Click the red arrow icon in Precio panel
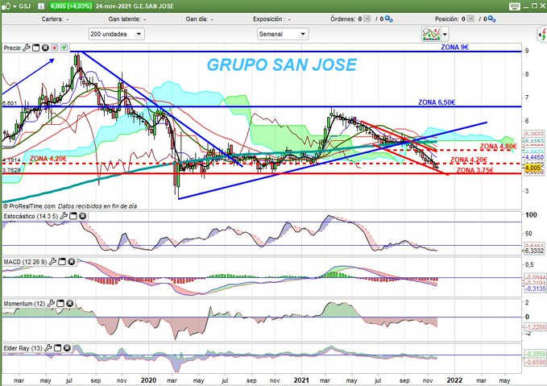The image size is (547, 386). [x=55, y=48]
